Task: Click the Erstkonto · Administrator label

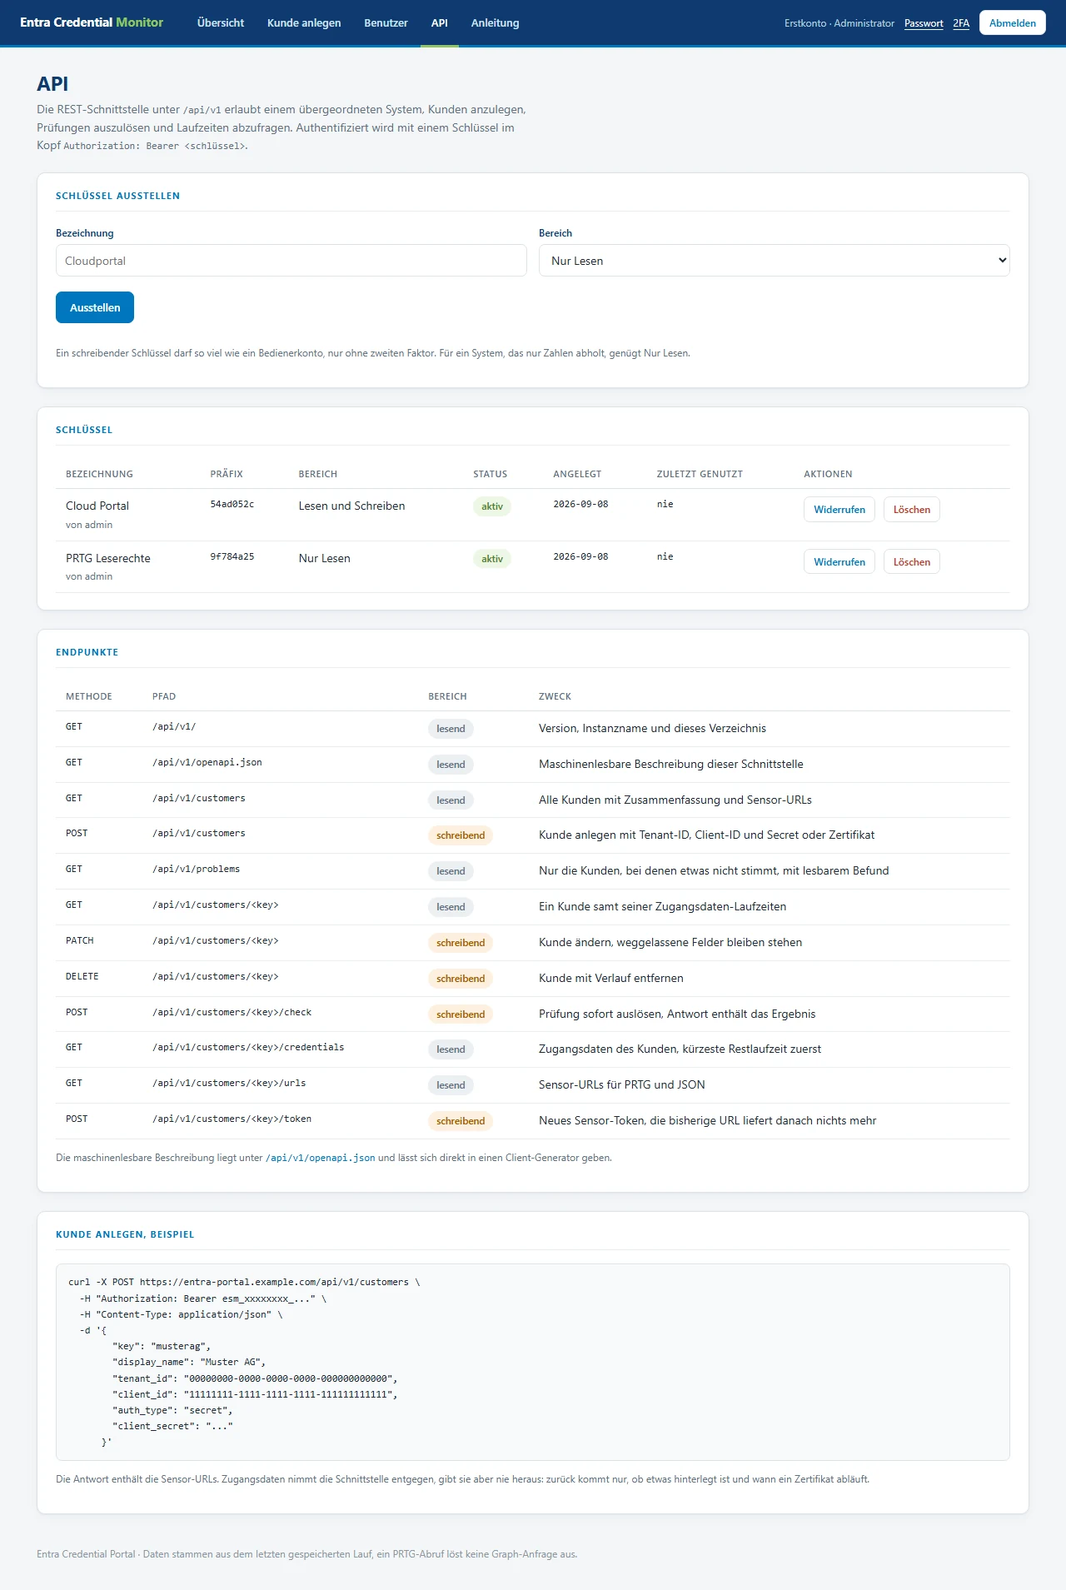Action: click(x=839, y=23)
